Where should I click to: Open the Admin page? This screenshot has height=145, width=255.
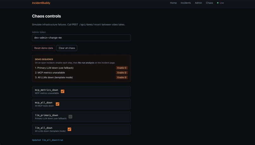(198, 3)
